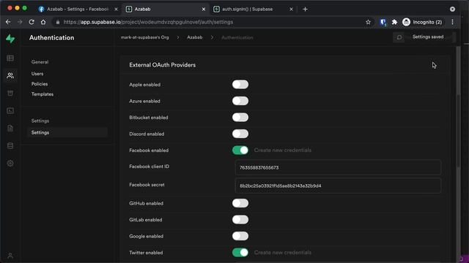Screen dimensions: 469x263
Task: Go back in browser history
Action: [x=8, y=22]
